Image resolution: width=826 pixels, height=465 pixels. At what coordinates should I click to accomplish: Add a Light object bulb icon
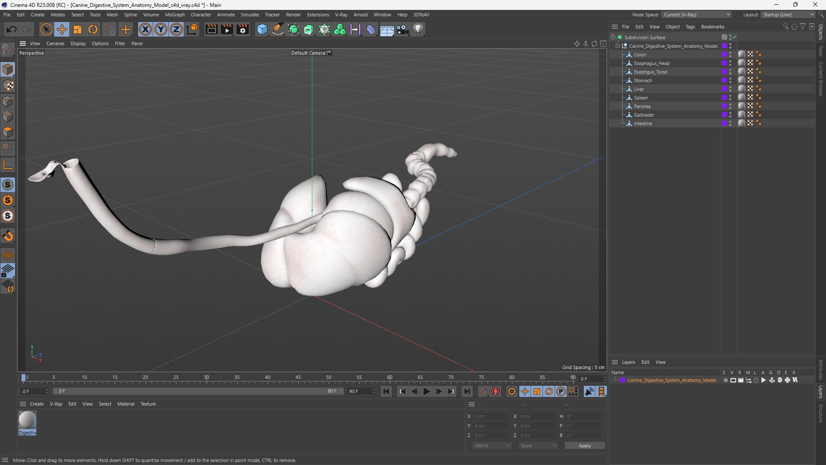pos(418,29)
